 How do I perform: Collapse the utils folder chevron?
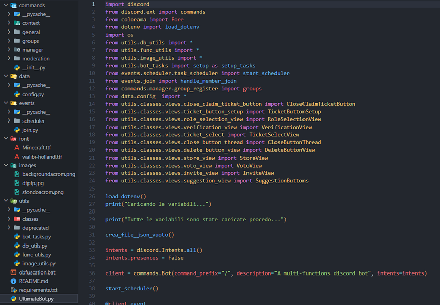tap(6, 200)
